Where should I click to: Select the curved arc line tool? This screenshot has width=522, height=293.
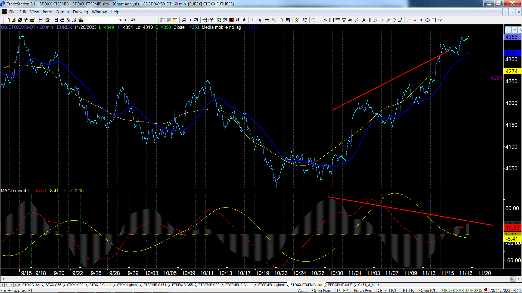(408, 20)
